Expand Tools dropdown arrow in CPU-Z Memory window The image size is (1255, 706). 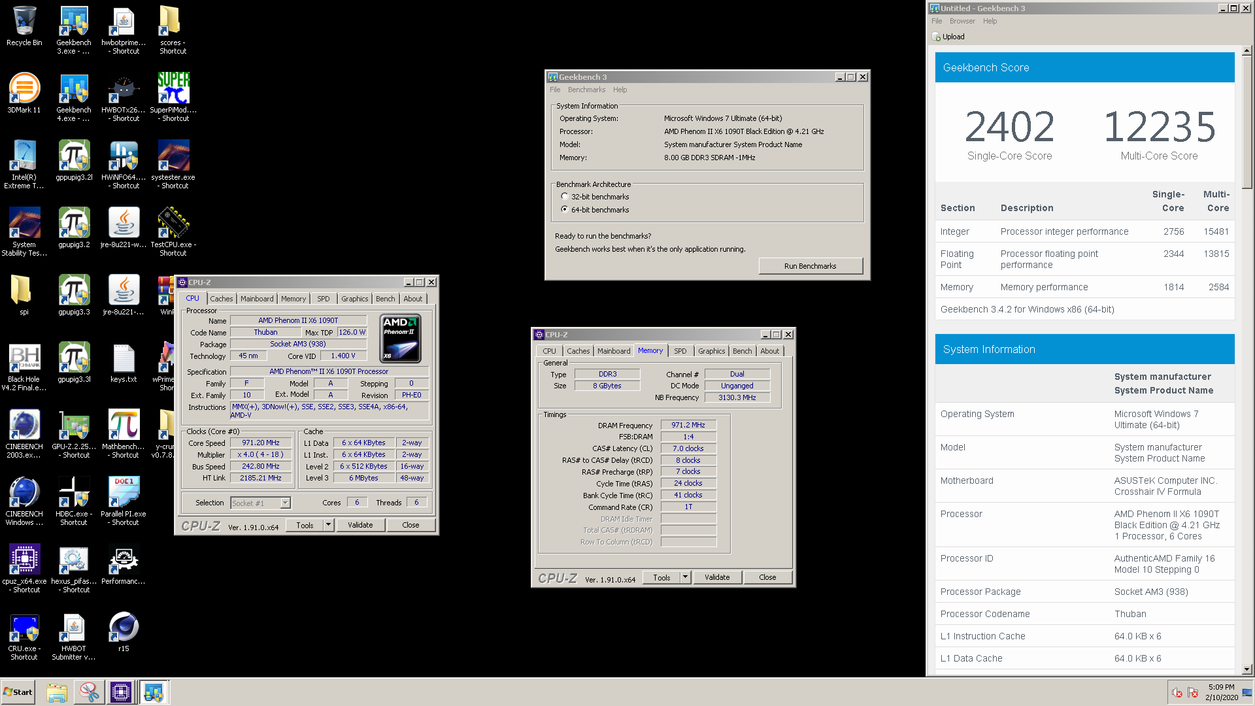[686, 577]
